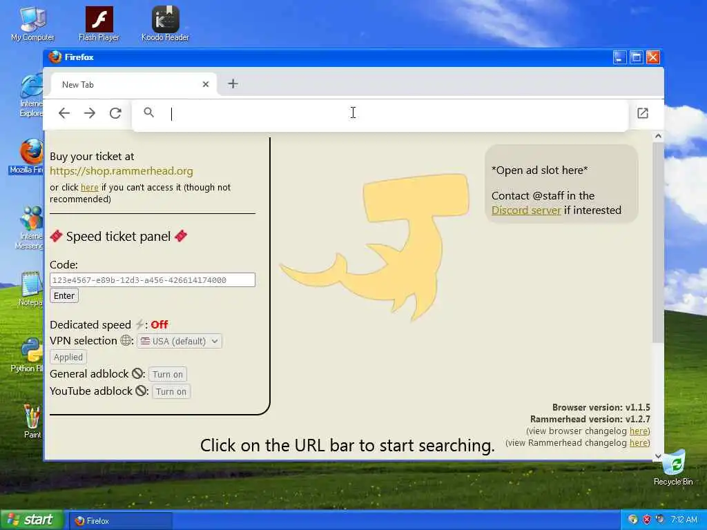Screen dimensions: 707x530
Task: Click the 7:12 AM taskbar clock
Action: (x=684, y=520)
